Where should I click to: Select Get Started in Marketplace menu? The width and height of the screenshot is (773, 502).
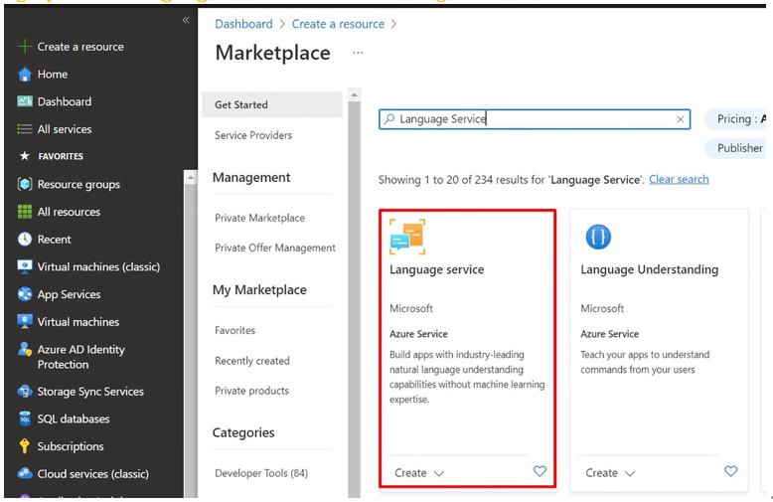[x=272, y=104]
